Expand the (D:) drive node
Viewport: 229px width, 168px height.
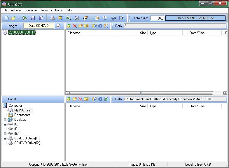[x=5, y=129]
